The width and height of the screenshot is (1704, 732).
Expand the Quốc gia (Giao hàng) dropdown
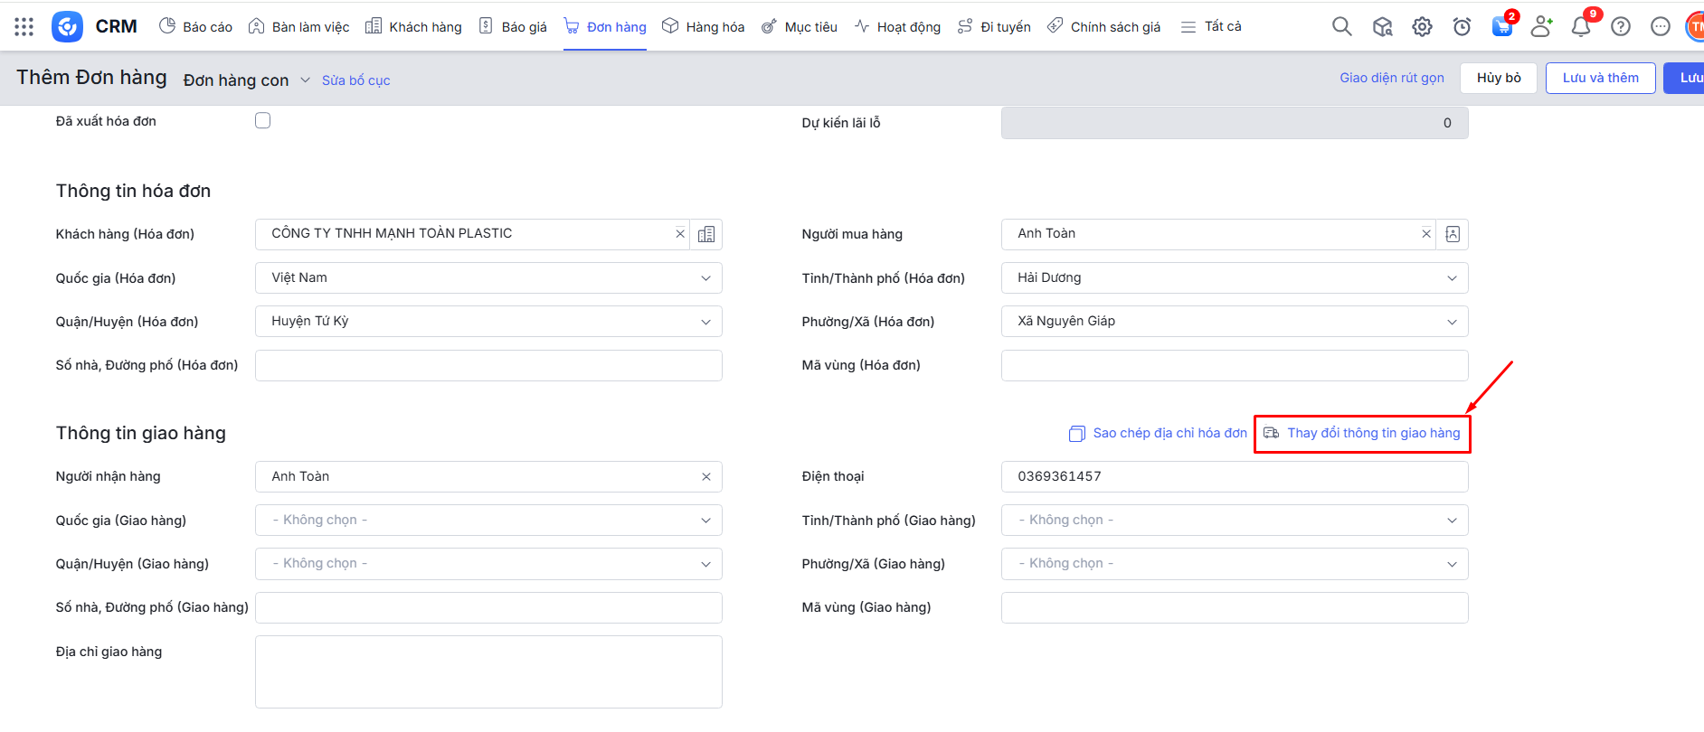tap(488, 521)
